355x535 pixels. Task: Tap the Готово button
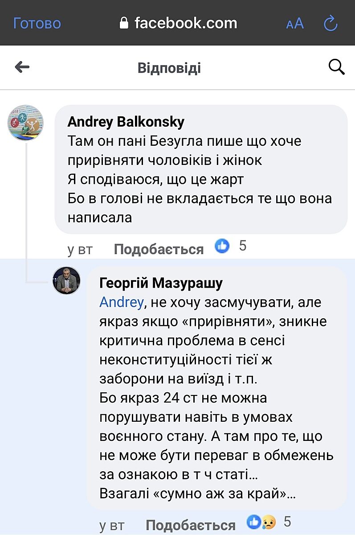tap(37, 23)
